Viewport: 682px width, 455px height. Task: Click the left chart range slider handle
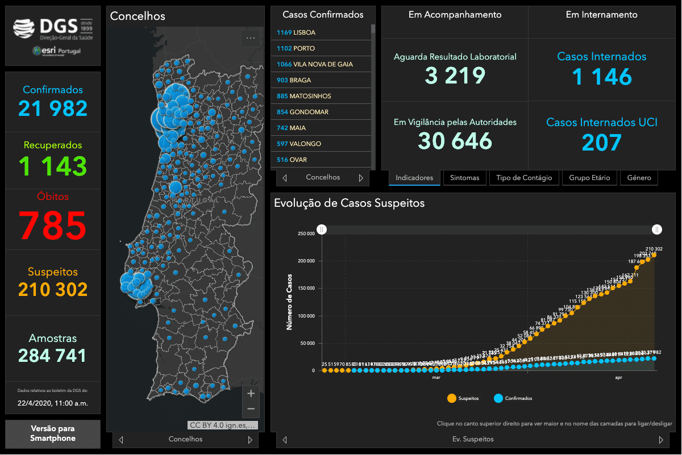point(322,229)
